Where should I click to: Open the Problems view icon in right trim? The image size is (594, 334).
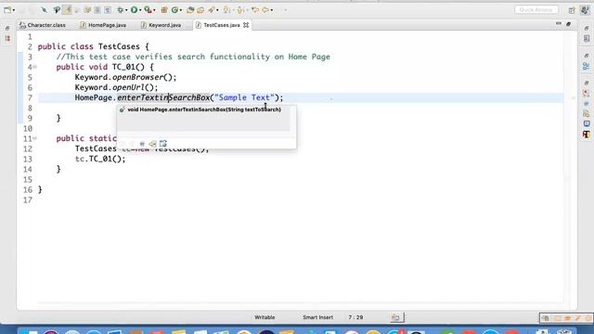point(587,93)
